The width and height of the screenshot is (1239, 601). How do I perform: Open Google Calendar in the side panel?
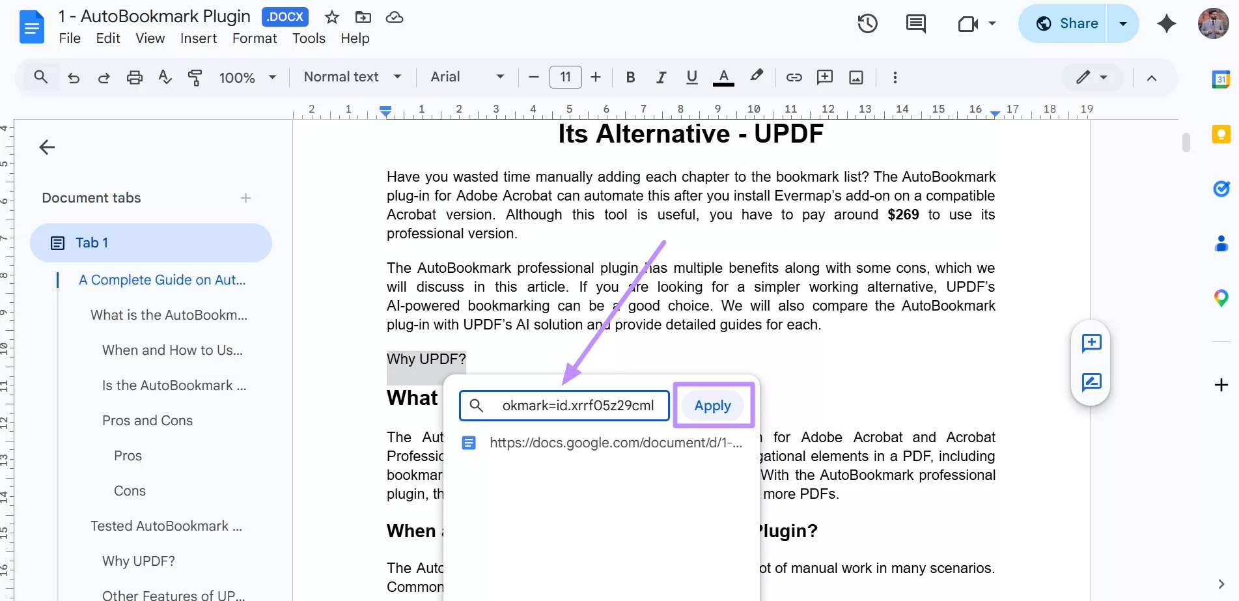[1221, 79]
